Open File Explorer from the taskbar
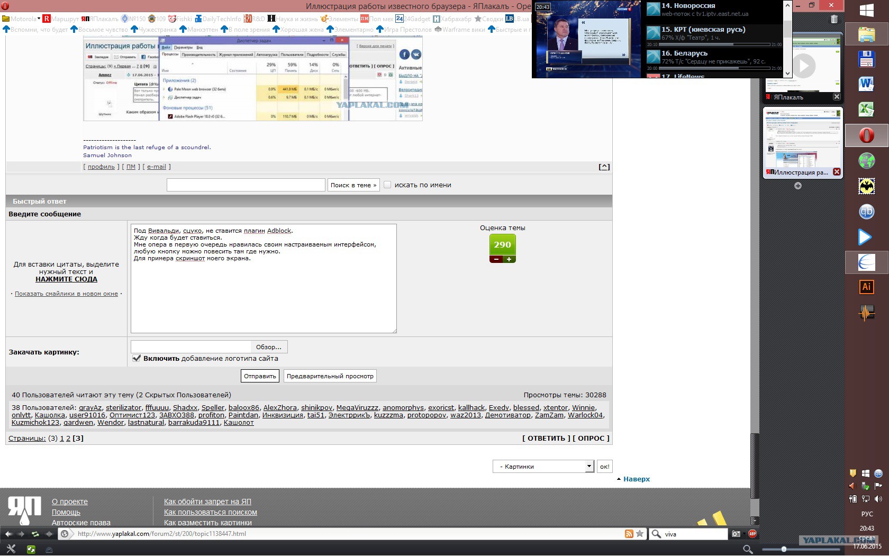889x556 pixels. click(x=867, y=34)
